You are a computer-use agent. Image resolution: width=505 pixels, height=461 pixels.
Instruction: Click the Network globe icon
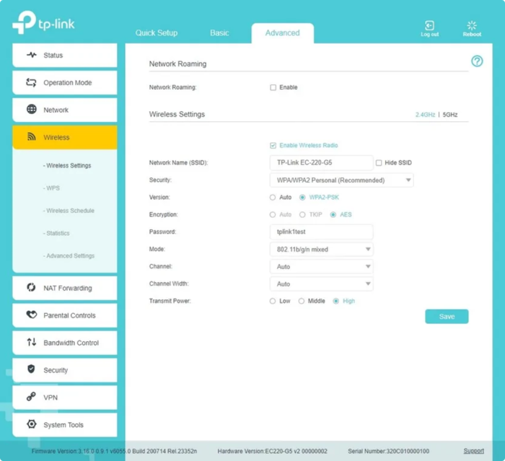(x=32, y=110)
